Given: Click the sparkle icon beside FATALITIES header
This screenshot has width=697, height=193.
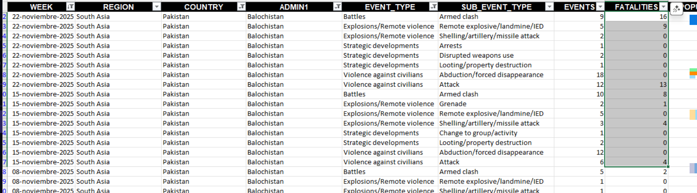Looking at the screenshot, I should coord(676,9).
